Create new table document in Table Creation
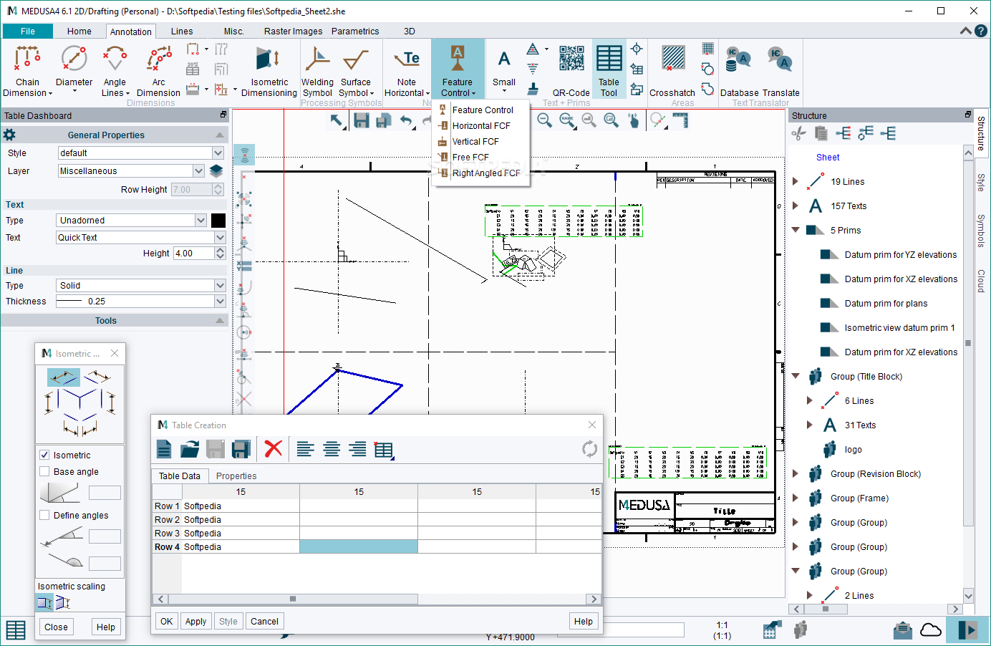This screenshot has height=646, width=991. pos(164,449)
